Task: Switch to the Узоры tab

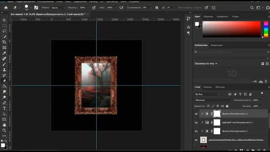Action: click(x=235, y=16)
